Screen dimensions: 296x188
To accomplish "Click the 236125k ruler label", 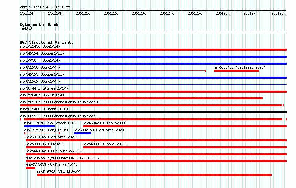I will click(x=195, y=13).
